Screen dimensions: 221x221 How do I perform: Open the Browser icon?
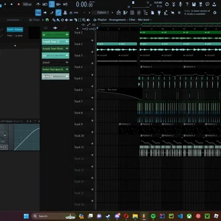tap(146, 12)
